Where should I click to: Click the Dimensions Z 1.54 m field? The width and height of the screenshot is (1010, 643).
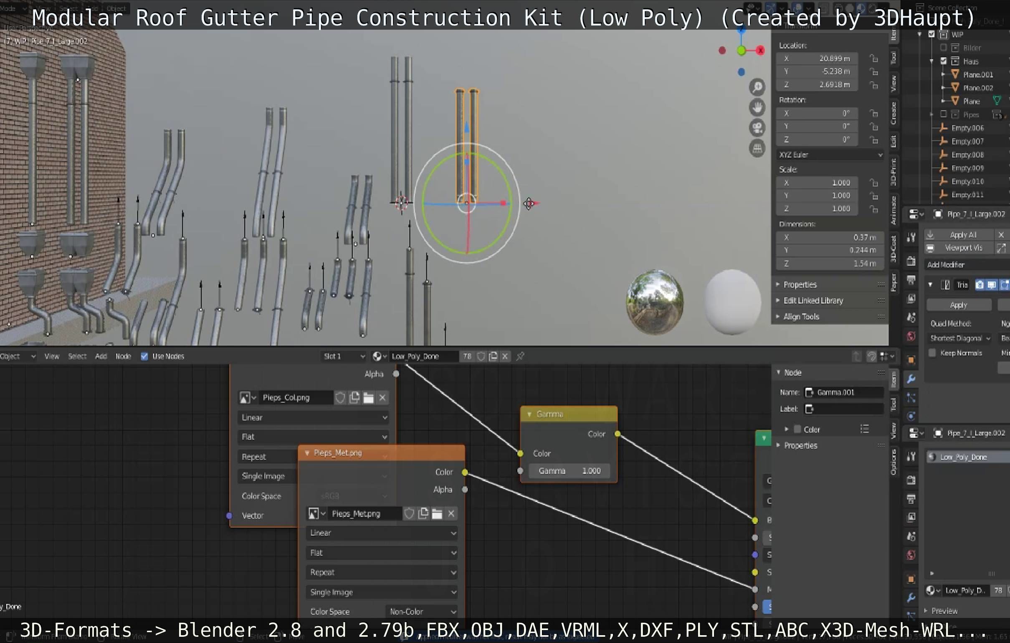click(830, 264)
